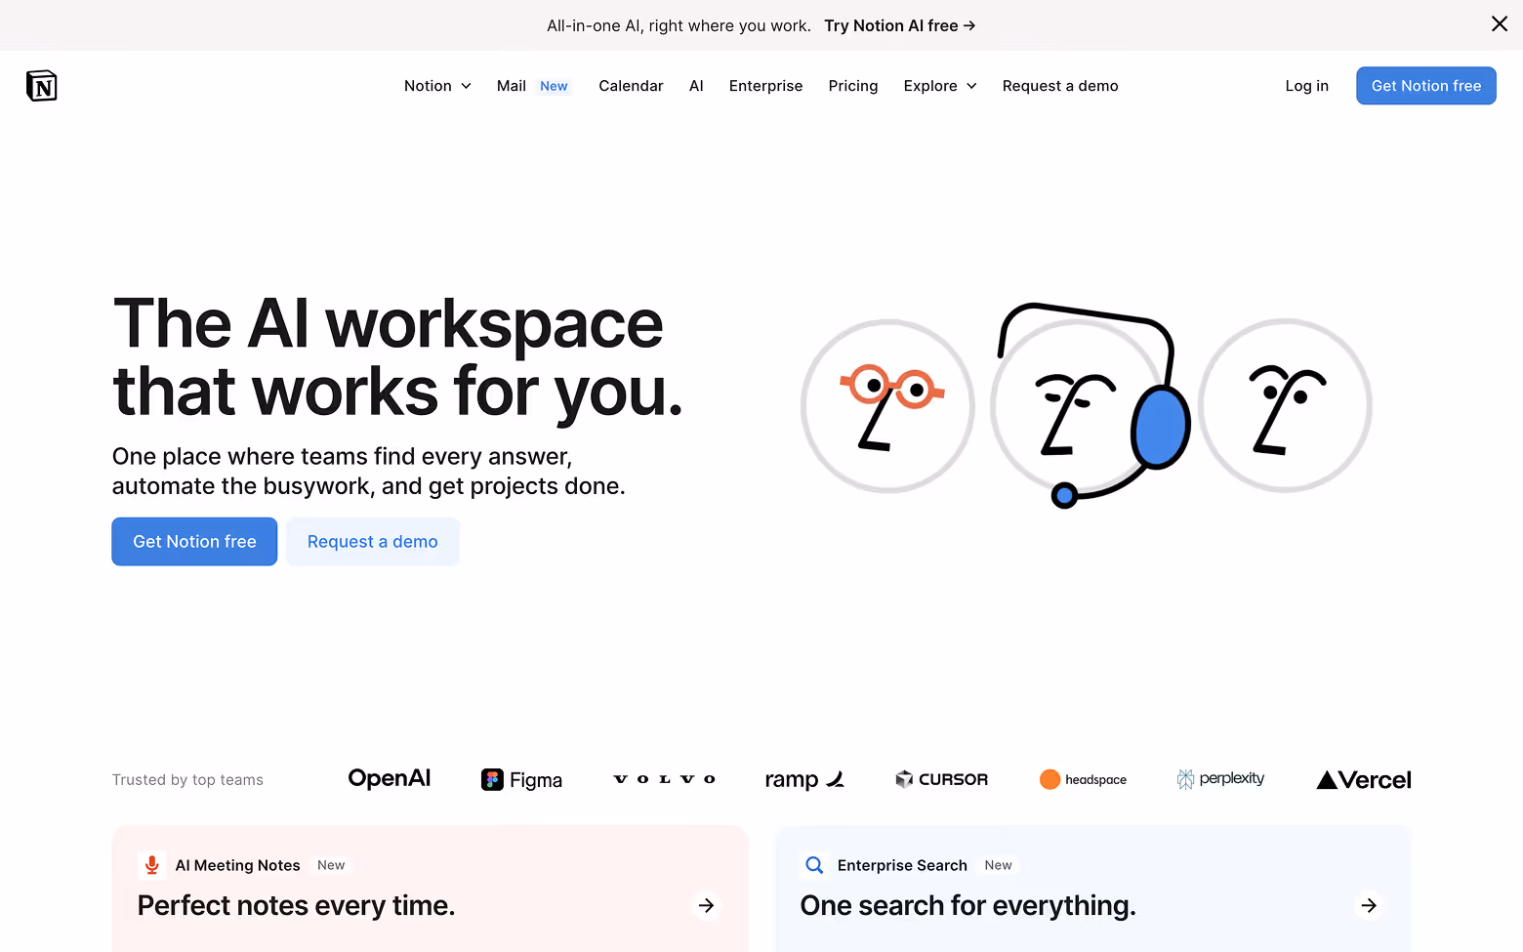Image resolution: width=1523 pixels, height=952 pixels.
Task: Click the Vercel logo
Action: [1362, 779]
